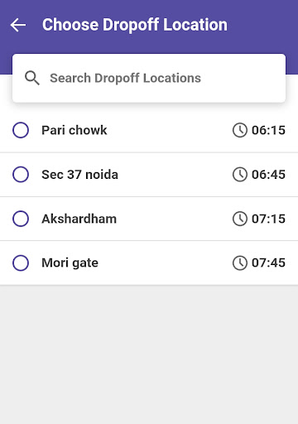This screenshot has height=424, width=298.
Task: Choose the Sec 37 noida label
Action: click(79, 175)
